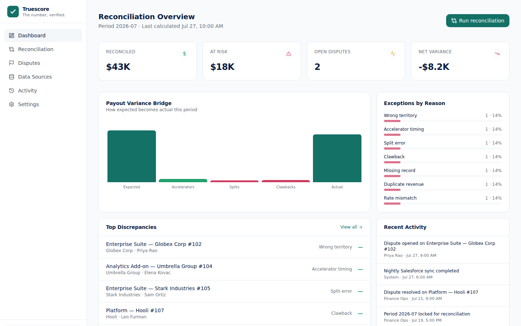Click the pulse icon on Open Disputes card
The image size is (521, 326).
click(393, 54)
